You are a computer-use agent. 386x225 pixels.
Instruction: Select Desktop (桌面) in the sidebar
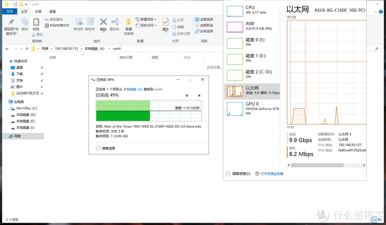click(x=19, y=67)
